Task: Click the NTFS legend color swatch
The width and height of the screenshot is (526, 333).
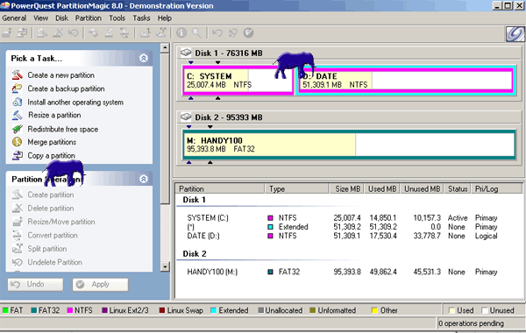Action: [x=70, y=310]
